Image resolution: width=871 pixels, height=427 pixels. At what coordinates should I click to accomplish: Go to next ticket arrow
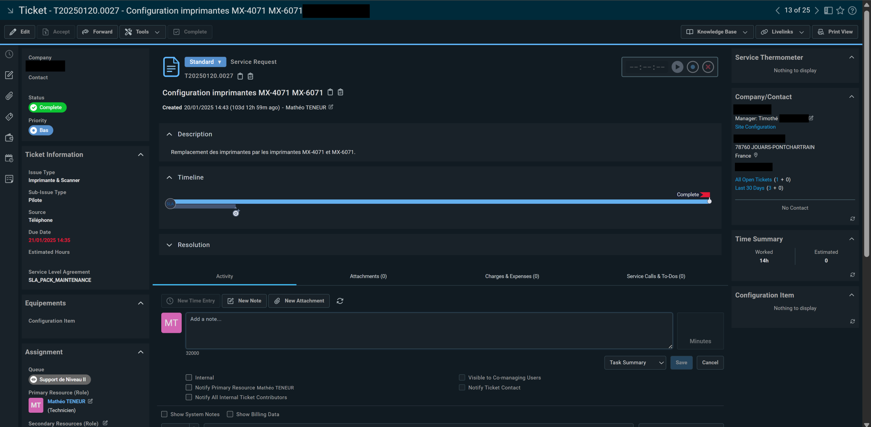(x=817, y=11)
